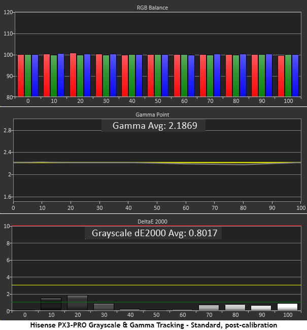307x330 pixels.
Task: Click the green bar at 50 in RGB Balance
Action: (158, 76)
